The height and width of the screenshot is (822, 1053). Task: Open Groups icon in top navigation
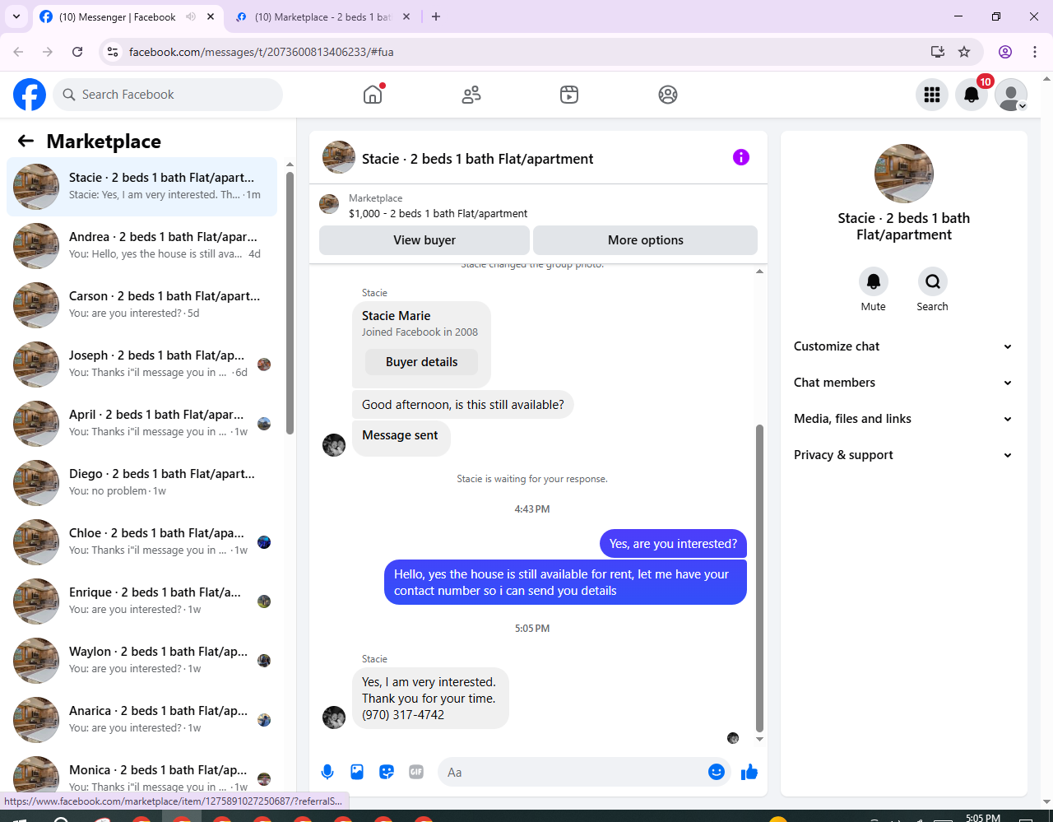click(668, 95)
